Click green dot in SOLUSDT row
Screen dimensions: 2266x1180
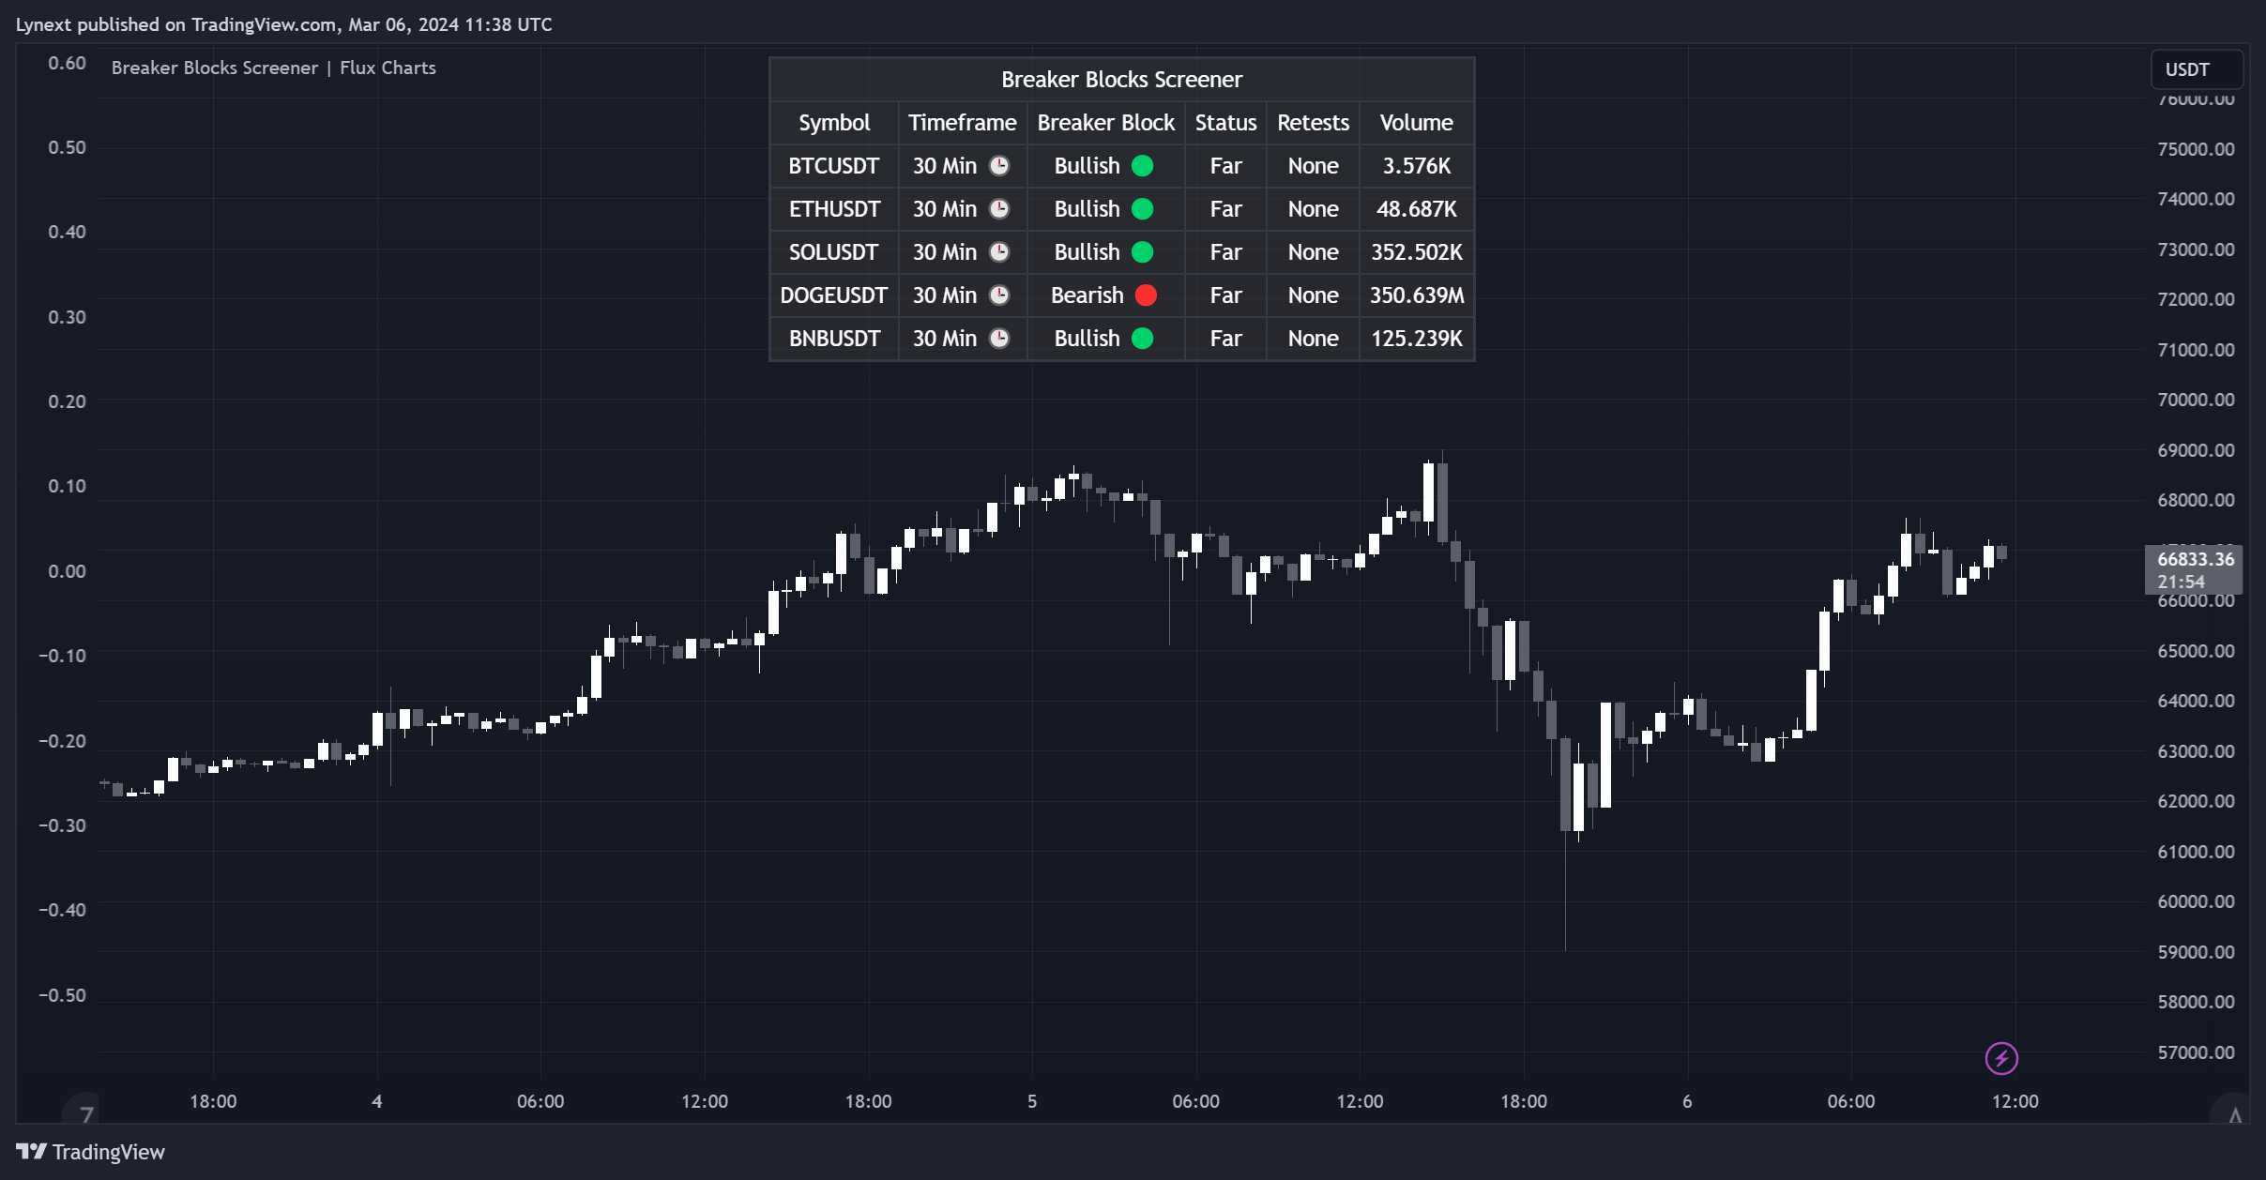click(x=1142, y=252)
